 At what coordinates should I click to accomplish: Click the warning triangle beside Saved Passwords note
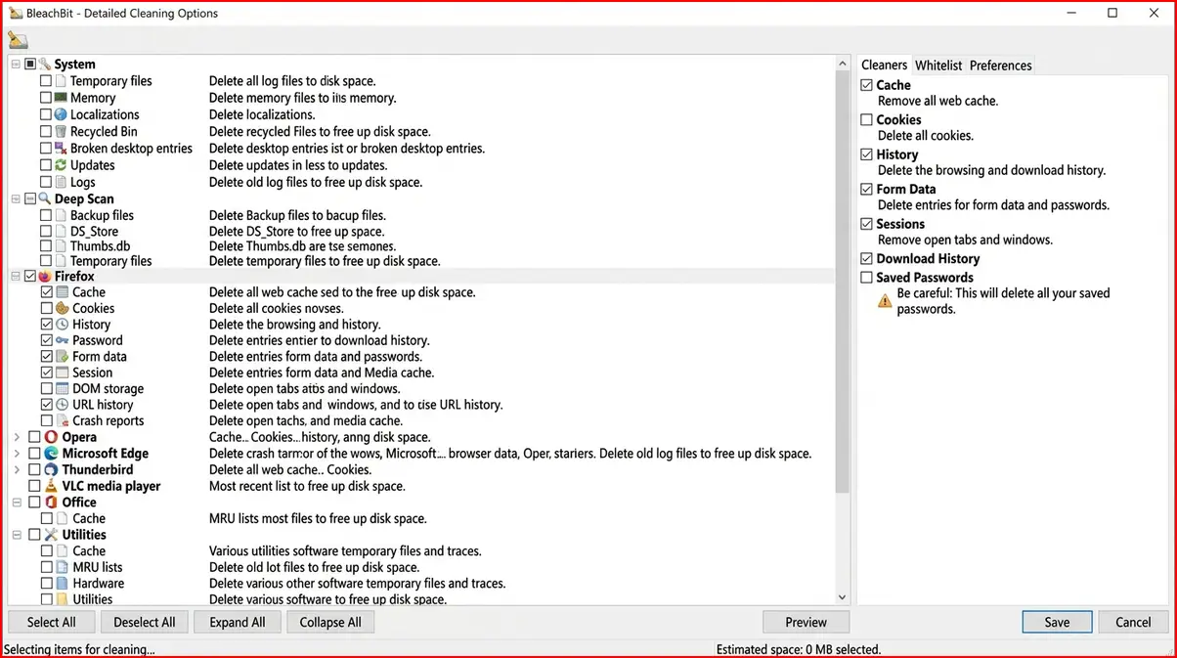[x=885, y=301]
